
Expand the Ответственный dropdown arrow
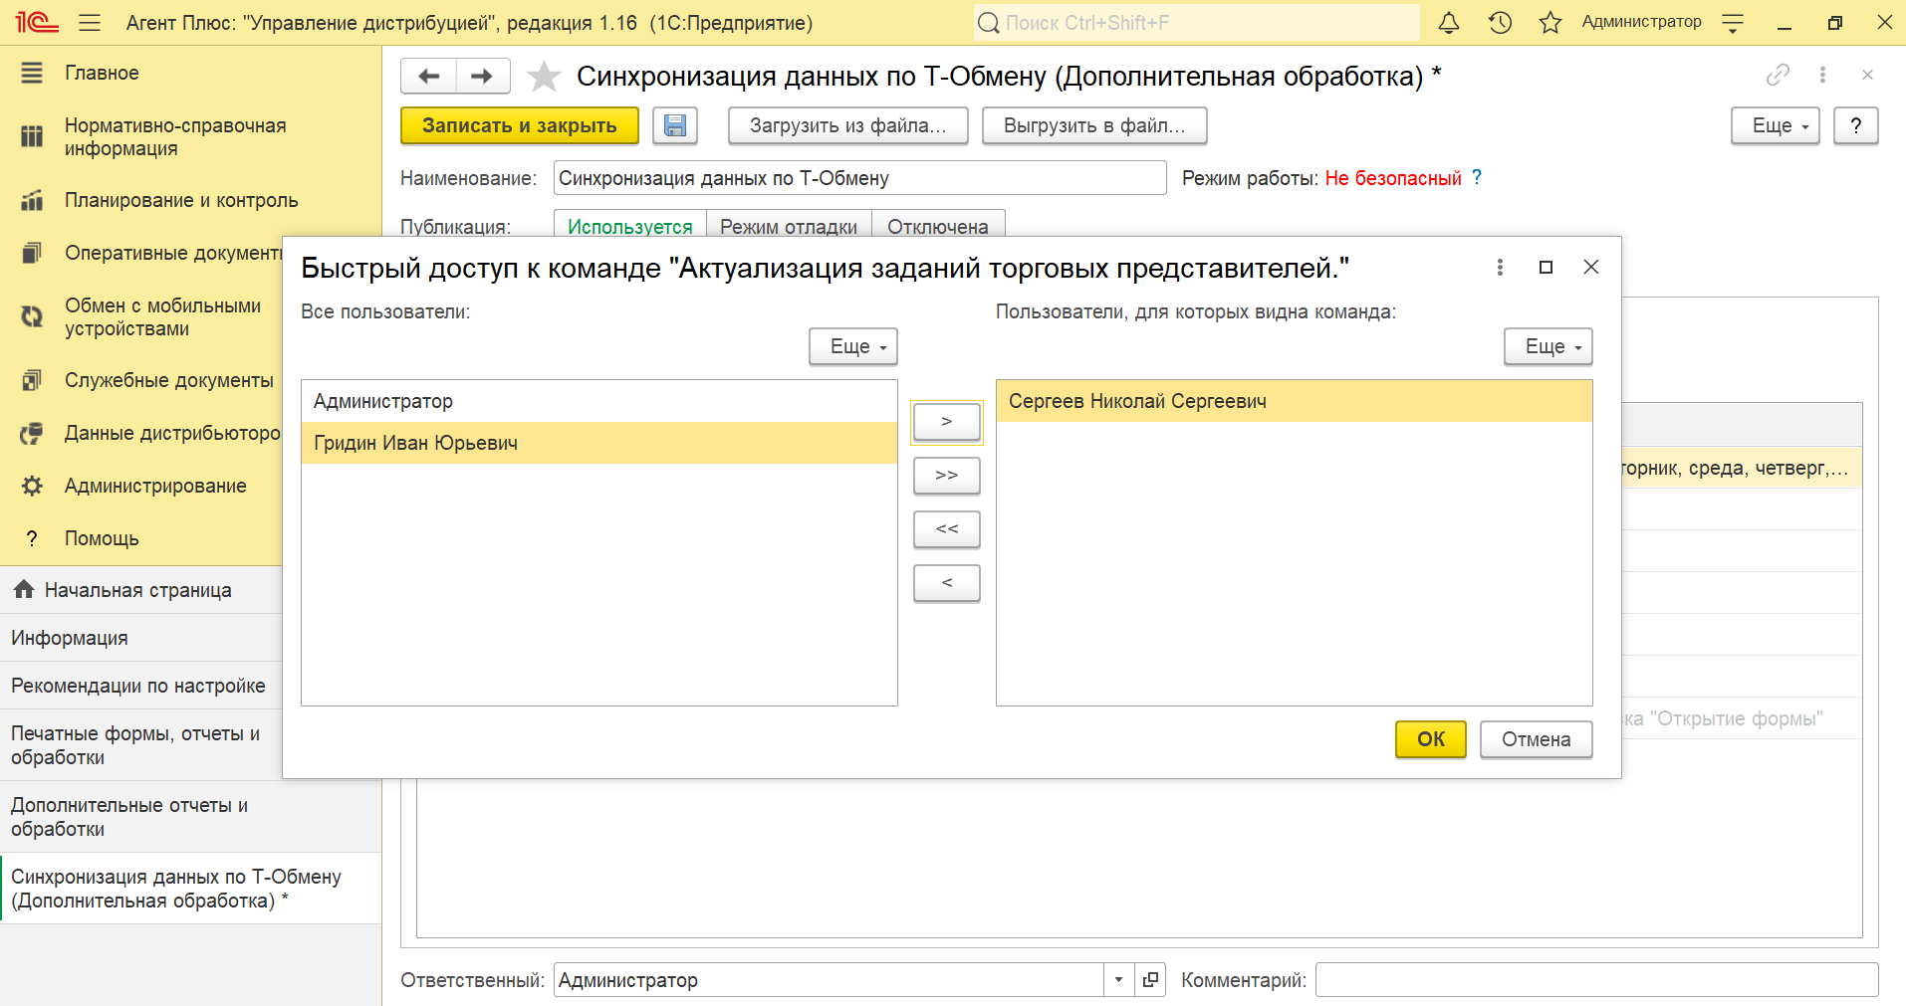pyautogui.click(x=1118, y=980)
